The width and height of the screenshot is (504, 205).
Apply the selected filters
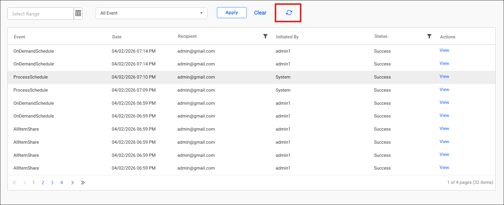click(232, 12)
